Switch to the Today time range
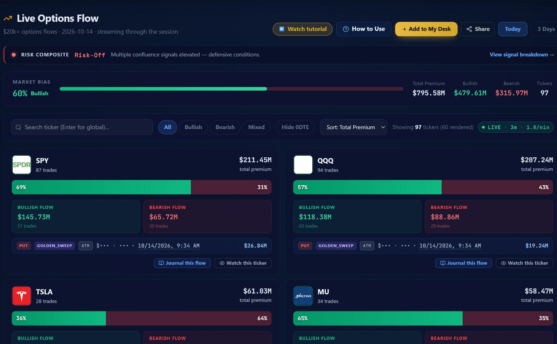 tap(513, 29)
